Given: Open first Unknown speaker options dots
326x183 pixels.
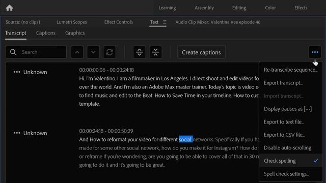Looking at the screenshot, I should pyautogui.click(x=17, y=72).
